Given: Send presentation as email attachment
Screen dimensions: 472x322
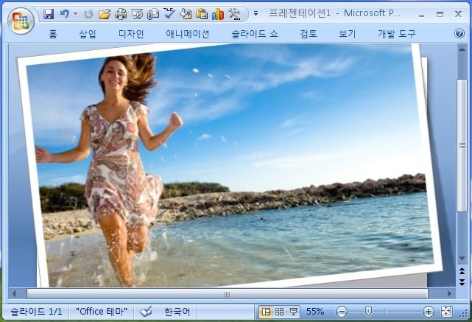Looking at the screenshot, I should pos(153,14).
